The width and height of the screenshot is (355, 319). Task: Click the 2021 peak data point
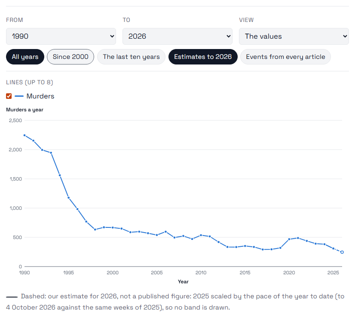point(298,238)
